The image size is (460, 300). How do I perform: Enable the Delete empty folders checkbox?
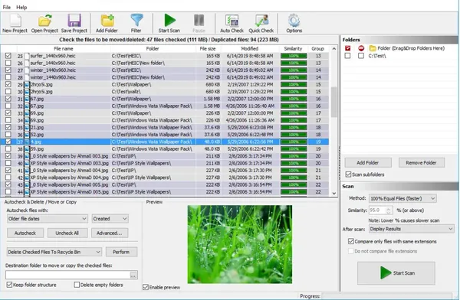[77, 285]
